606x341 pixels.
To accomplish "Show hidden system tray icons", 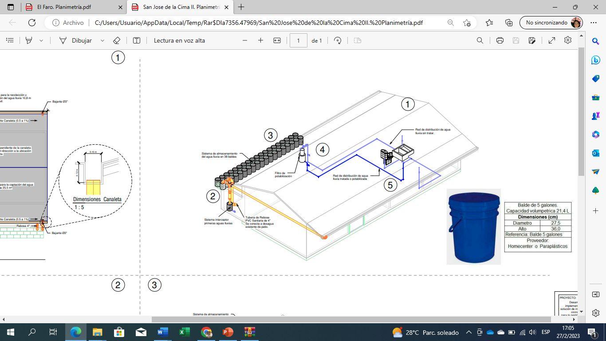I will [x=468, y=332].
